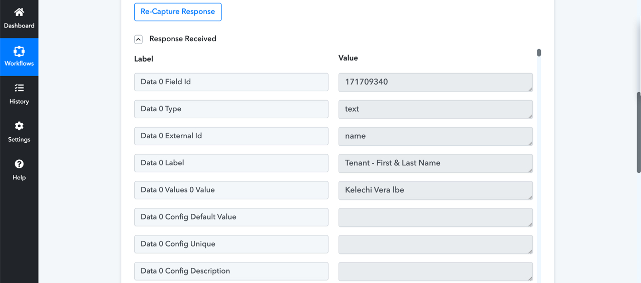Click the Data 0 External Id field
The height and width of the screenshot is (283, 641).
coord(231,136)
